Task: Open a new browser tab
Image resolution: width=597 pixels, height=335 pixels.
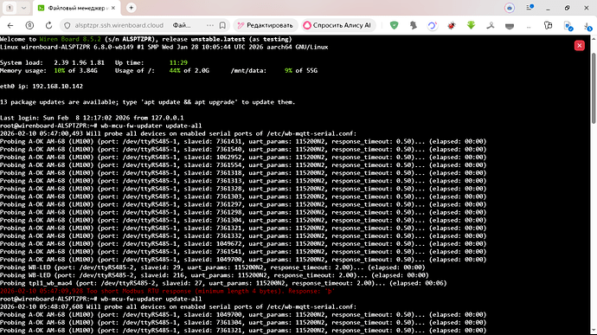Action: [x=131, y=8]
